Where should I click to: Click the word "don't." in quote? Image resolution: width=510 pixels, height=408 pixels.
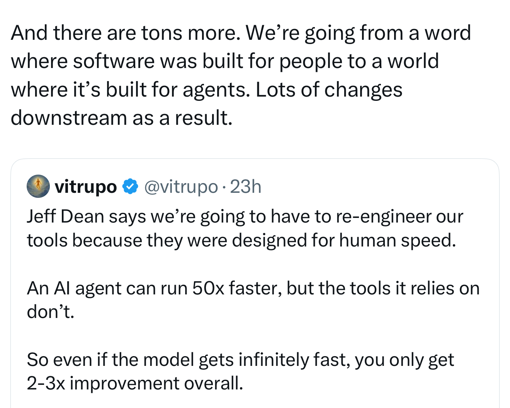pyautogui.click(x=50, y=312)
